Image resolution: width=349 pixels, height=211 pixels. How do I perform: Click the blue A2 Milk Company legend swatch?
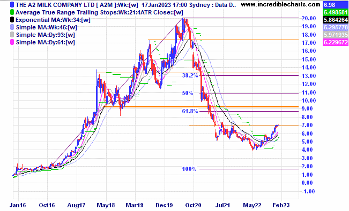pyautogui.click(x=12, y=5)
